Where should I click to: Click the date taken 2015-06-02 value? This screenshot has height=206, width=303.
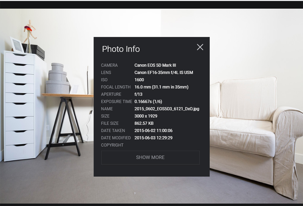pyautogui.click(x=153, y=131)
